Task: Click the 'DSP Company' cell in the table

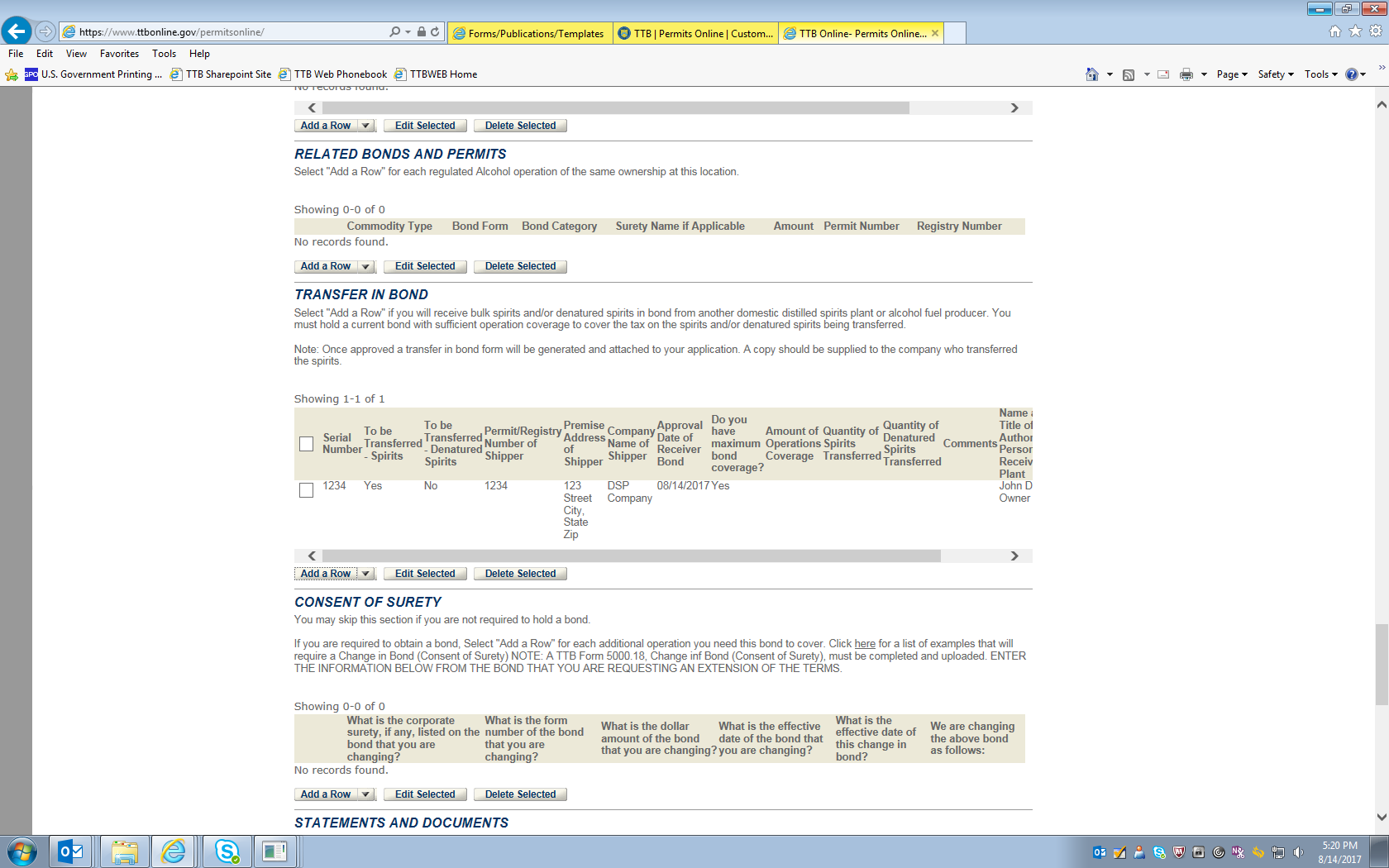Action: [630, 492]
